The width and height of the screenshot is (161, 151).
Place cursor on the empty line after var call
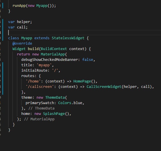coord(85,33)
